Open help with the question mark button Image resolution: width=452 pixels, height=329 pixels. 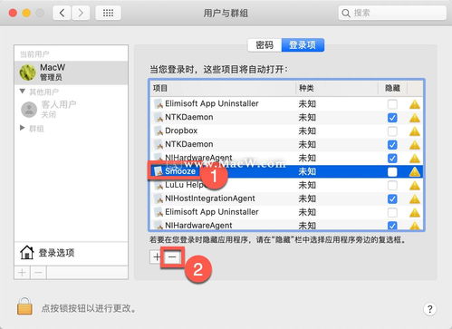(429, 309)
